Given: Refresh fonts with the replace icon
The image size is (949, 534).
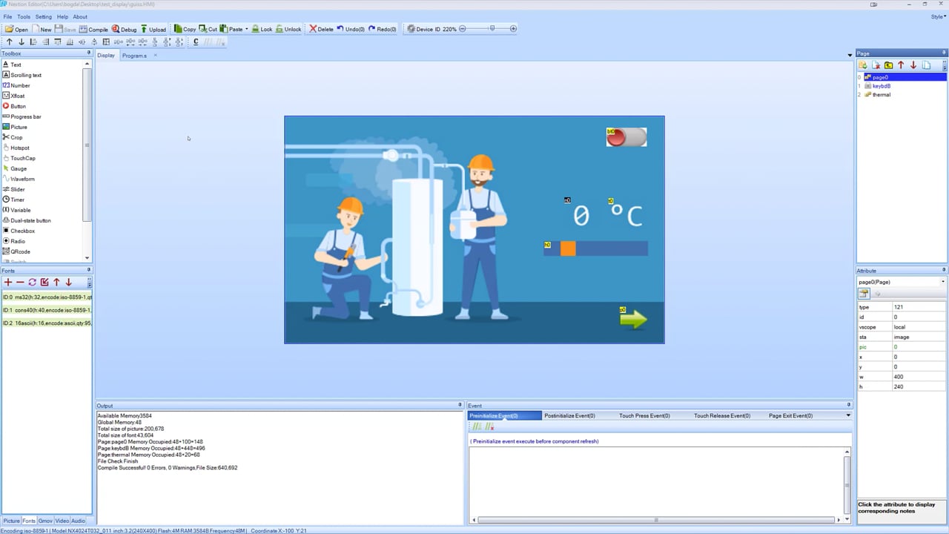Looking at the screenshot, I should click(32, 282).
